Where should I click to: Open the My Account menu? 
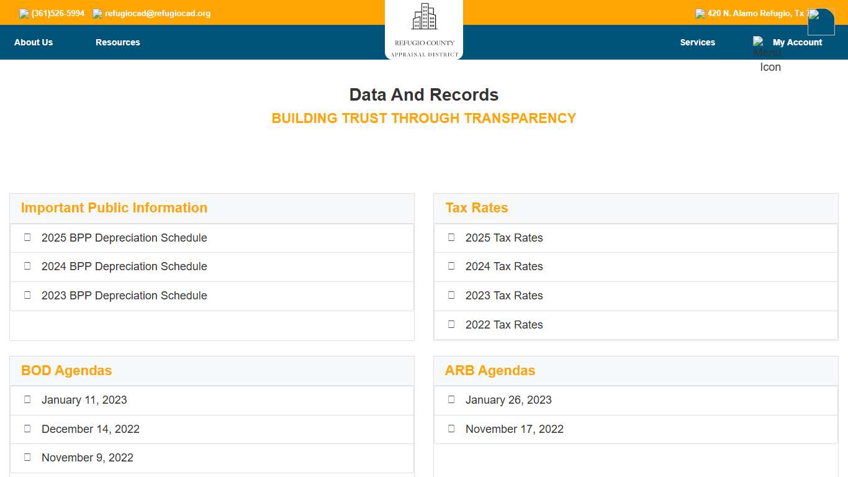(x=797, y=42)
